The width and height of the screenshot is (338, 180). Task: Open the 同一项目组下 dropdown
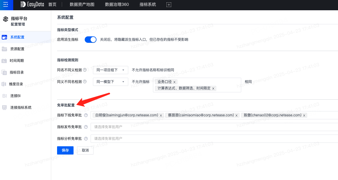coord(111,70)
